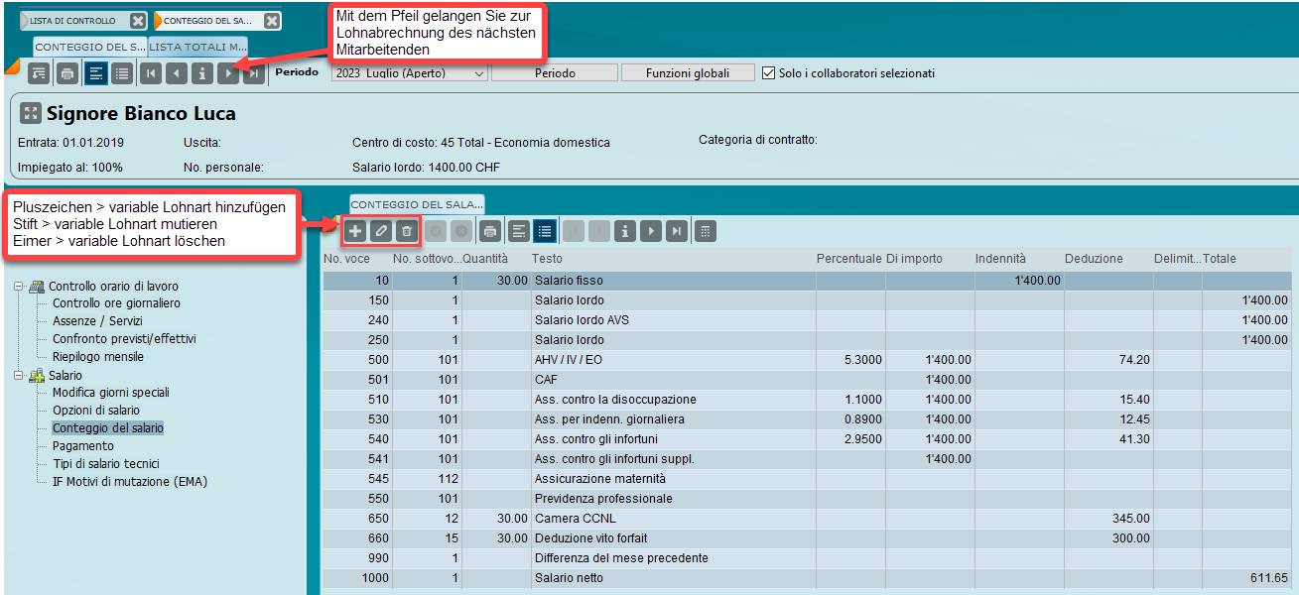Image resolution: width=1299 pixels, height=595 pixels.
Task: Go to first employee record in top toolbar
Action: pos(151,72)
